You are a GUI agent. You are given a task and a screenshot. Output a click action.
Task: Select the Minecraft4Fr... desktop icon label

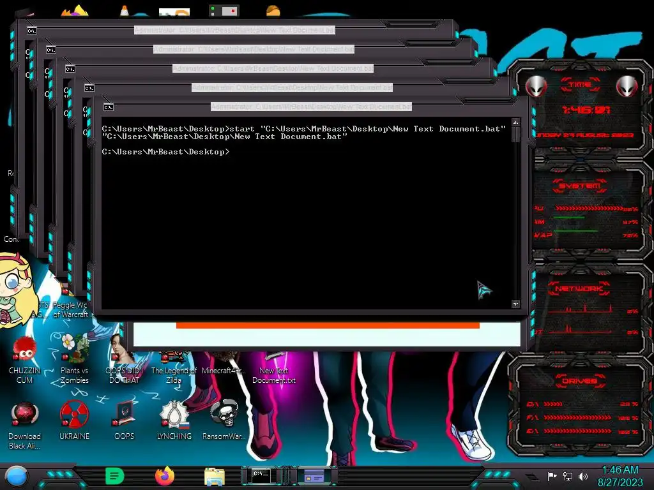[x=224, y=371]
